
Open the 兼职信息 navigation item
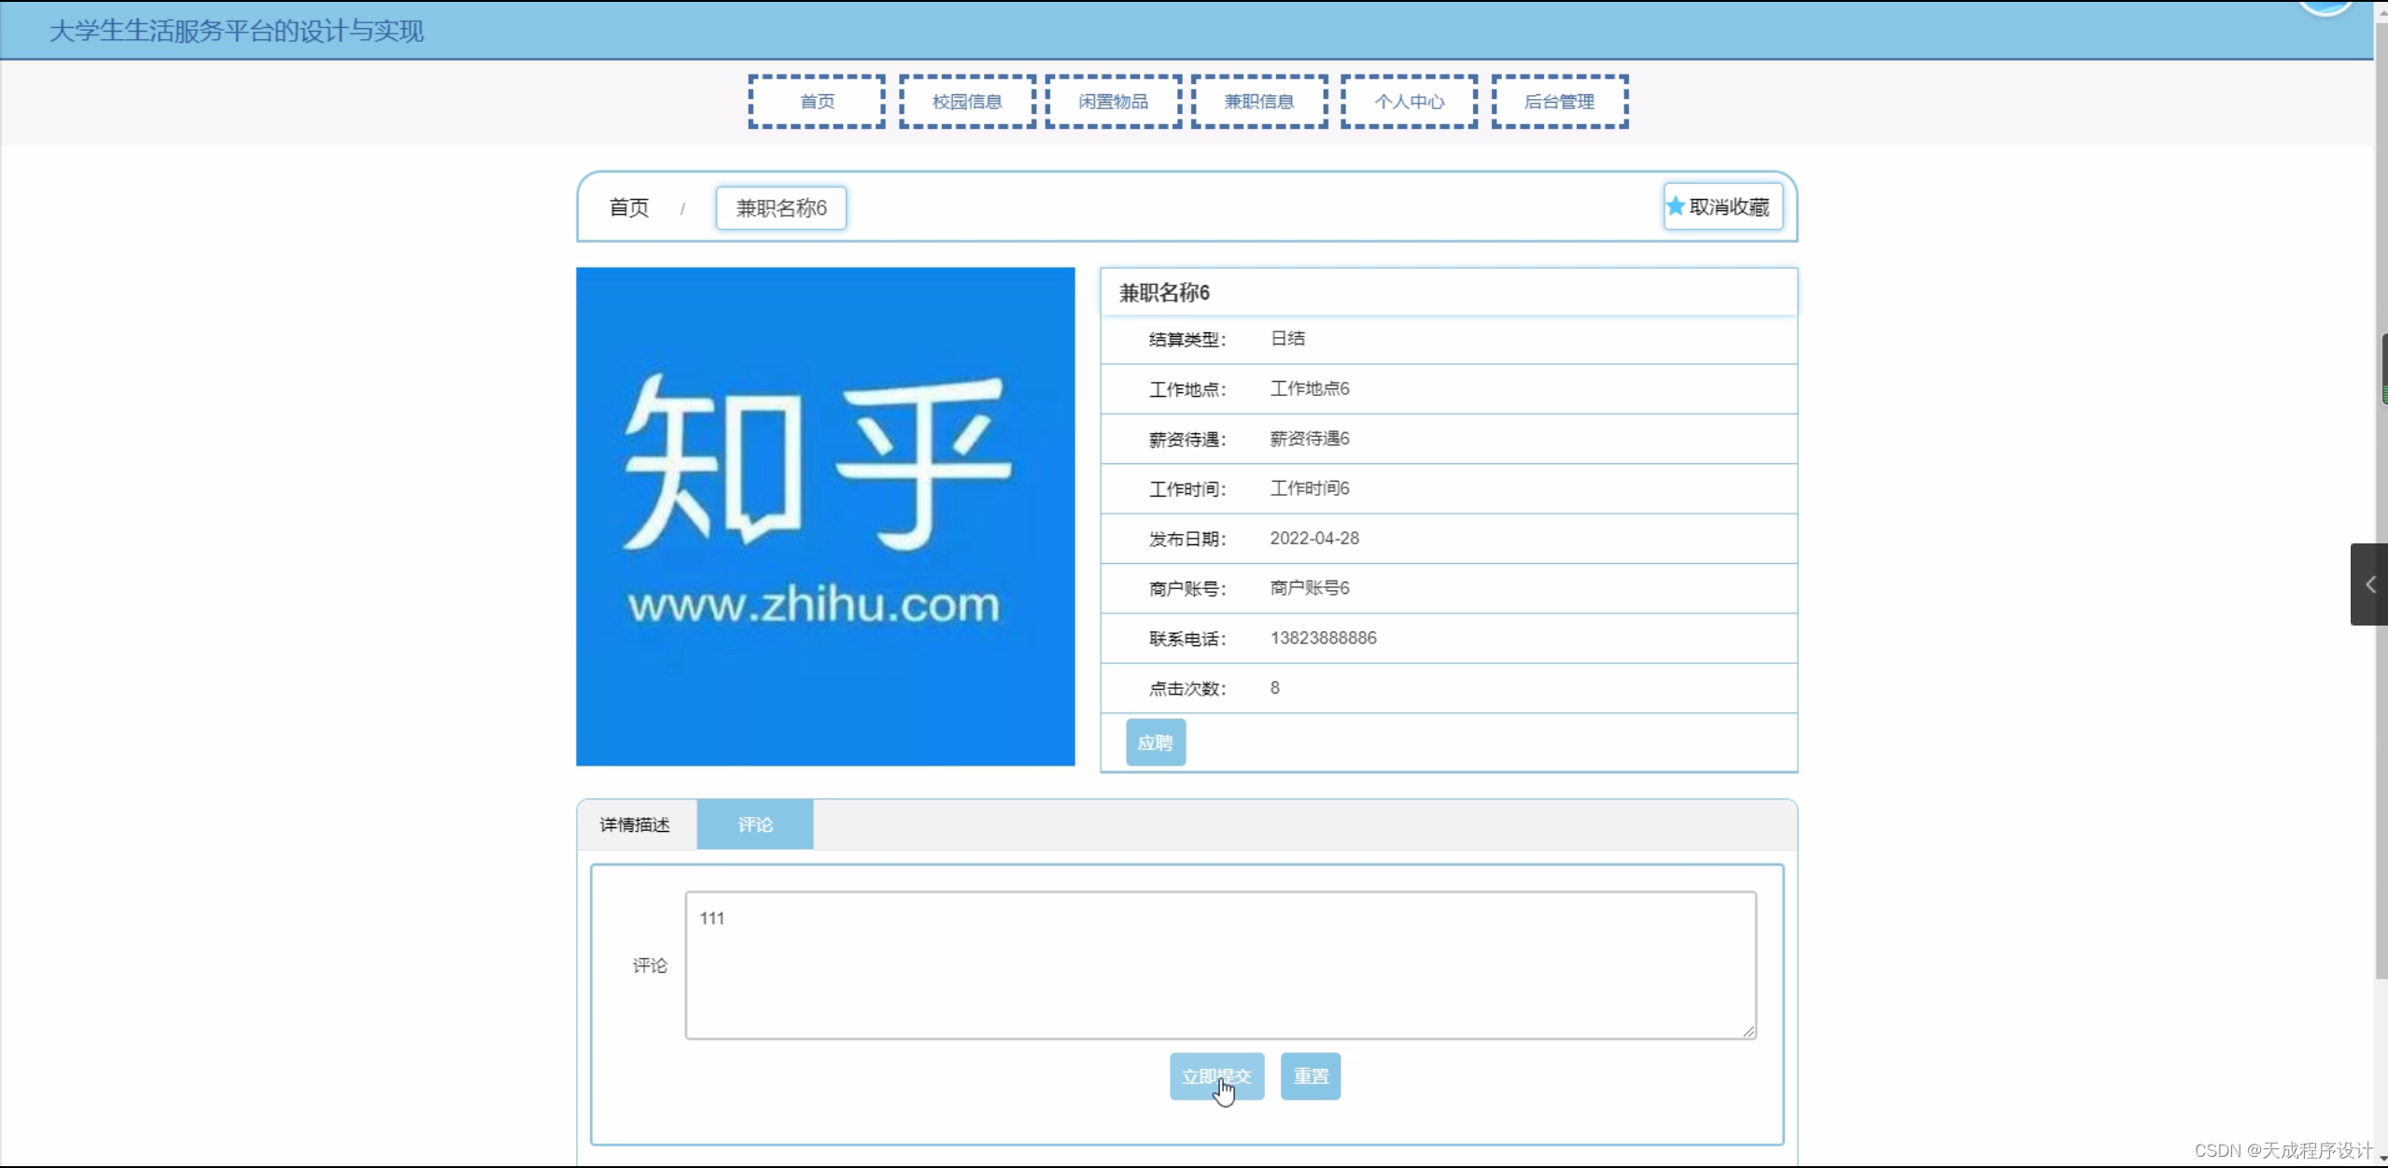pyautogui.click(x=1259, y=102)
